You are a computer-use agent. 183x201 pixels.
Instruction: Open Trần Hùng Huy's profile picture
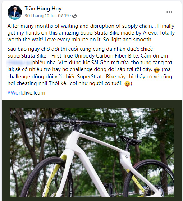(x=15, y=13)
